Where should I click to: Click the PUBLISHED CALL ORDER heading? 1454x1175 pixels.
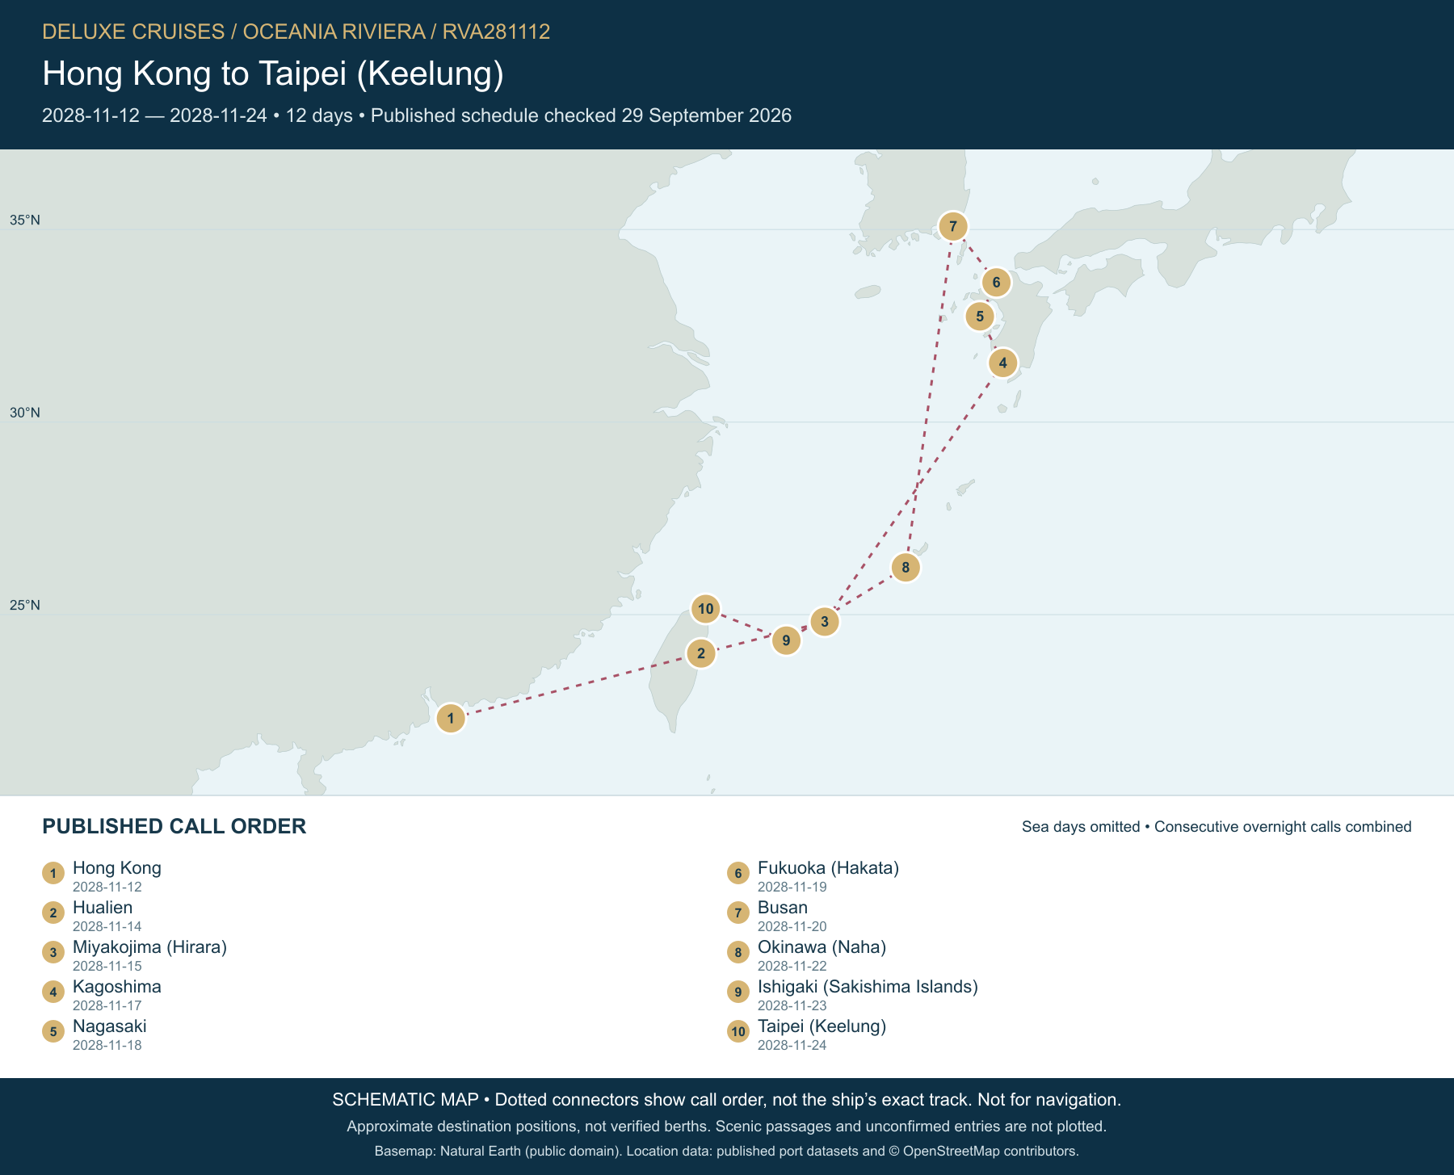coord(174,826)
